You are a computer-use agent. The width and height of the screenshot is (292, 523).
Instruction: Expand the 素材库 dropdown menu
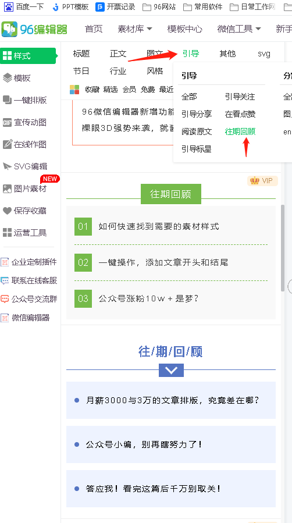click(135, 29)
